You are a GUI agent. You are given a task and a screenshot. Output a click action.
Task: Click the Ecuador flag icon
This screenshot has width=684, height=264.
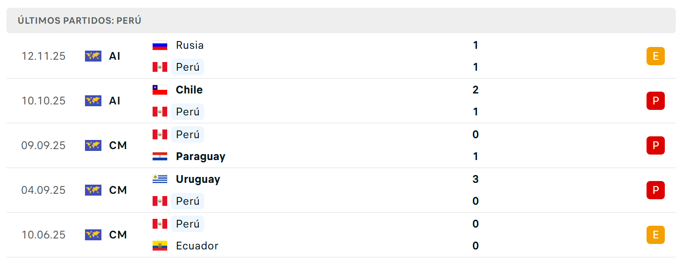[x=160, y=246]
